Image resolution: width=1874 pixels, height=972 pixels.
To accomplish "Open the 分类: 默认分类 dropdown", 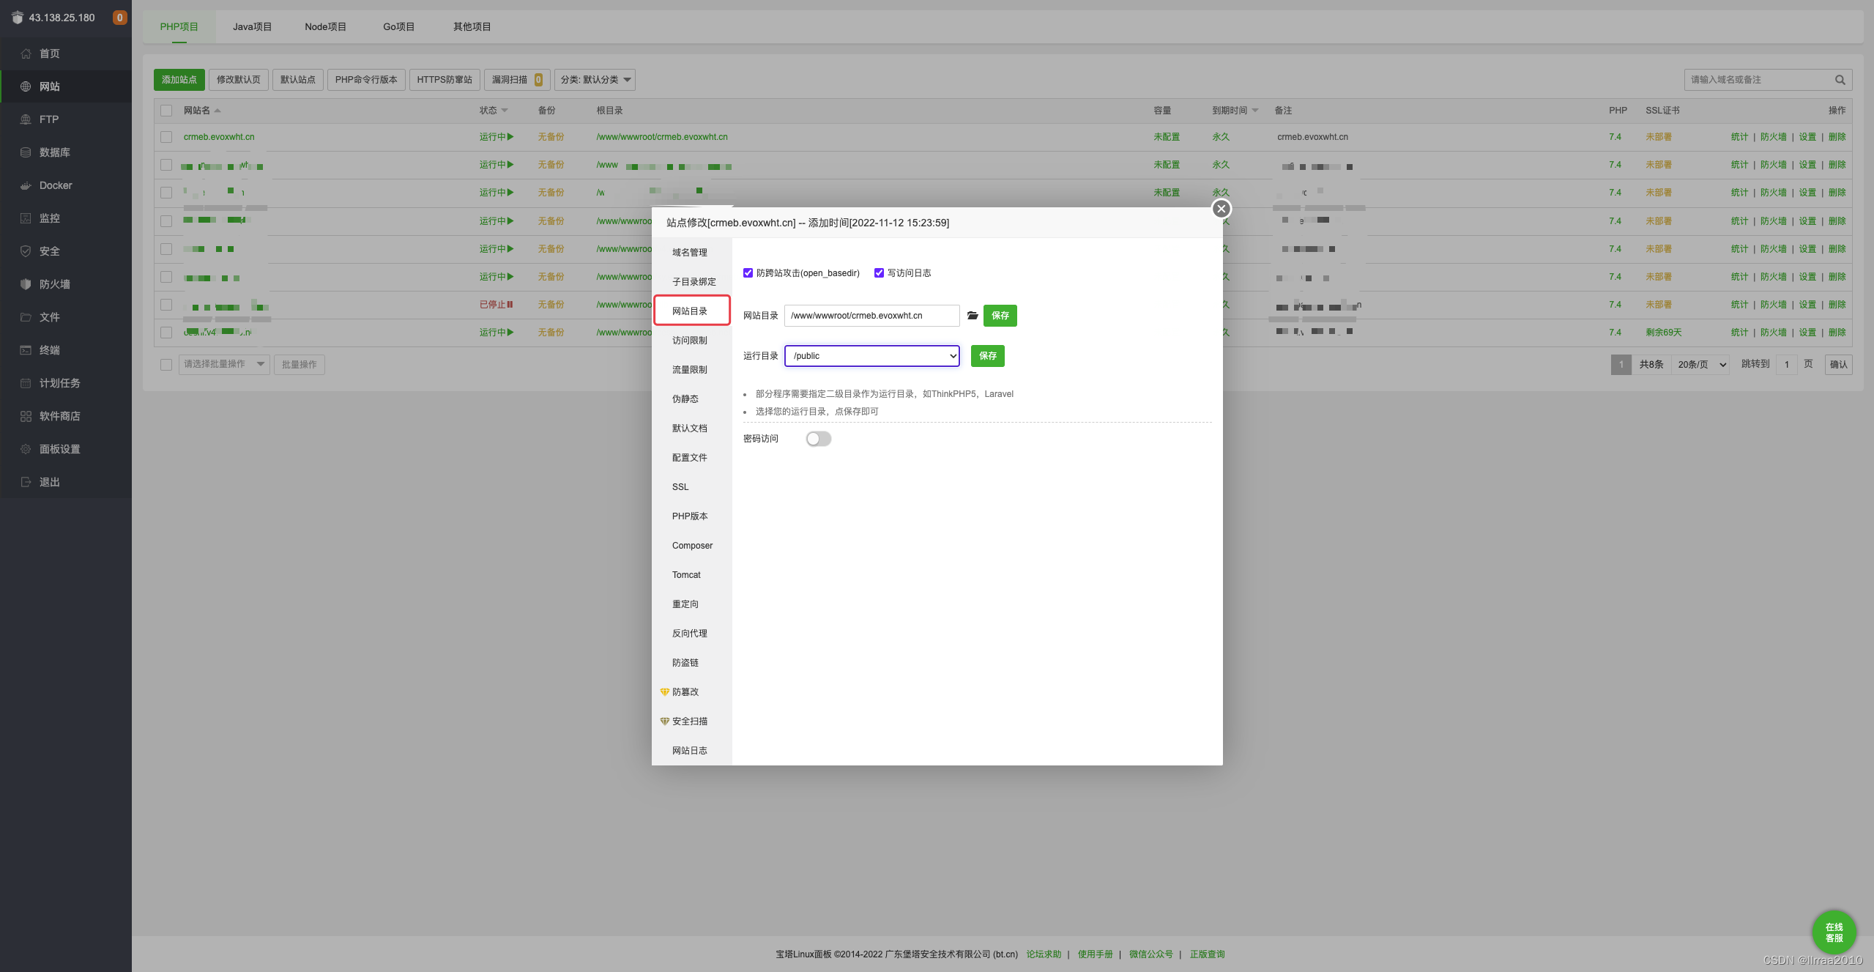I will 595,80.
